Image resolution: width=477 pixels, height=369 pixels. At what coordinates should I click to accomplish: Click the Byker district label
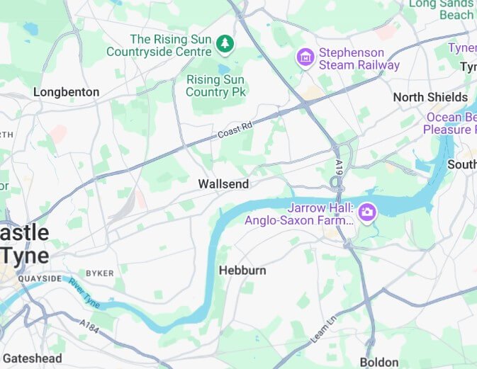100,273
